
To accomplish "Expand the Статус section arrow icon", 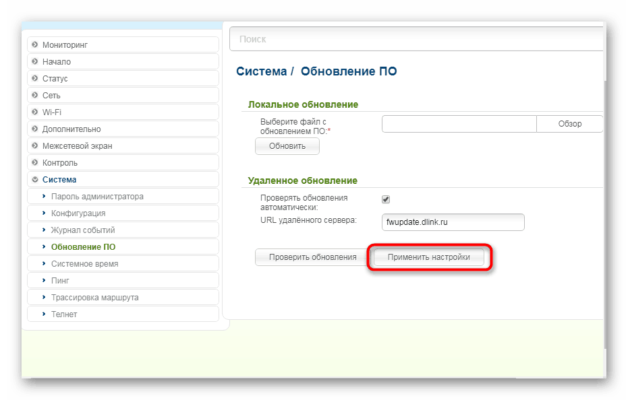I will point(35,78).
